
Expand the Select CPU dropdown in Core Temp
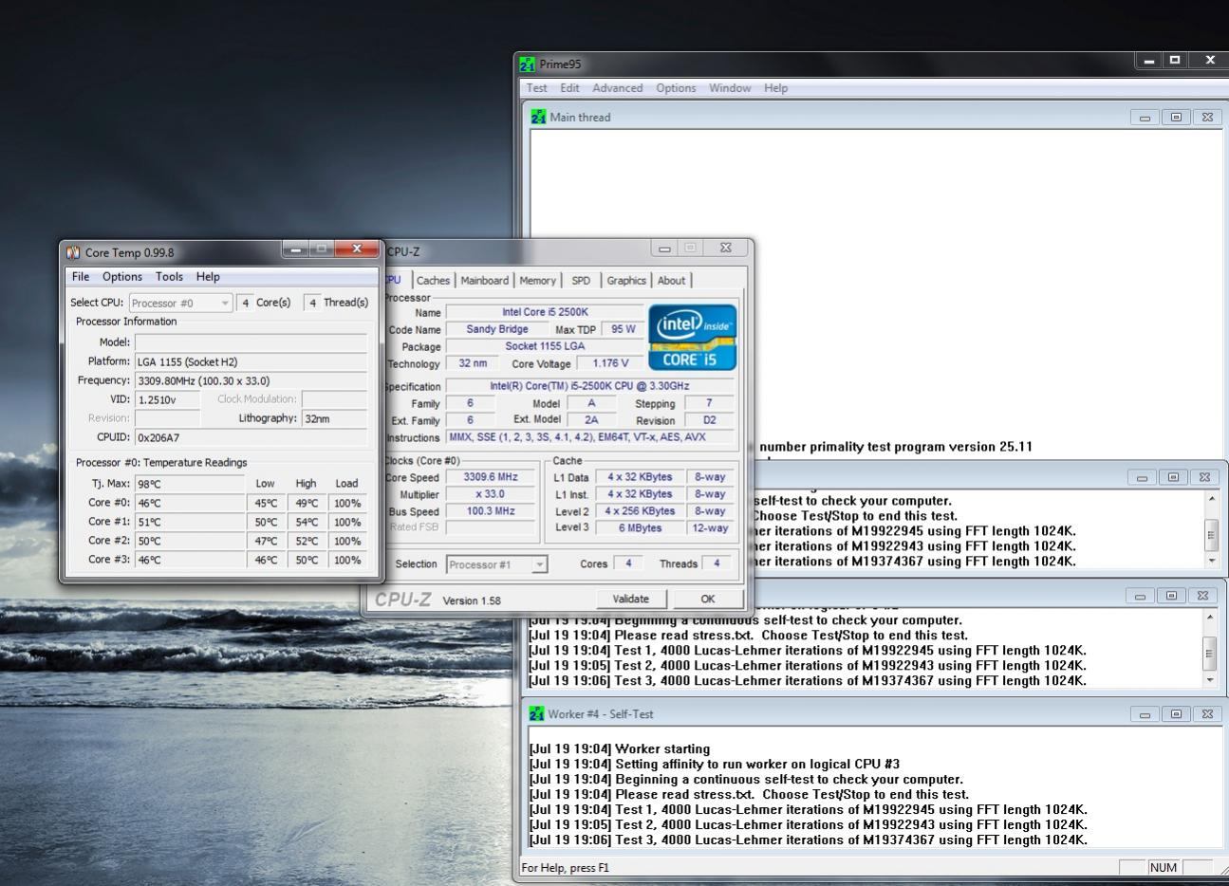pyautogui.click(x=225, y=303)
